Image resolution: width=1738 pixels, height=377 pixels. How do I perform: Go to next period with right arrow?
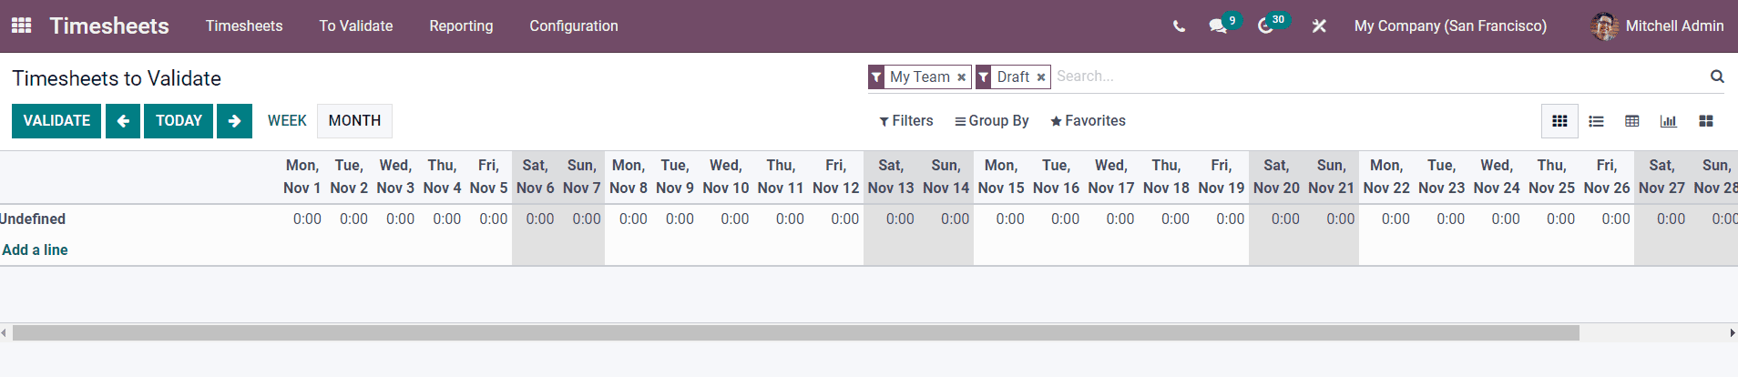point(234,121)
